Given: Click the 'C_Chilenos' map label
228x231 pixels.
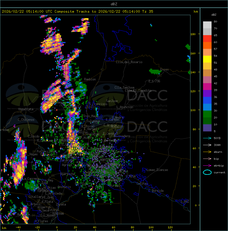Looking at the screenshot, I should click(26, 120).
